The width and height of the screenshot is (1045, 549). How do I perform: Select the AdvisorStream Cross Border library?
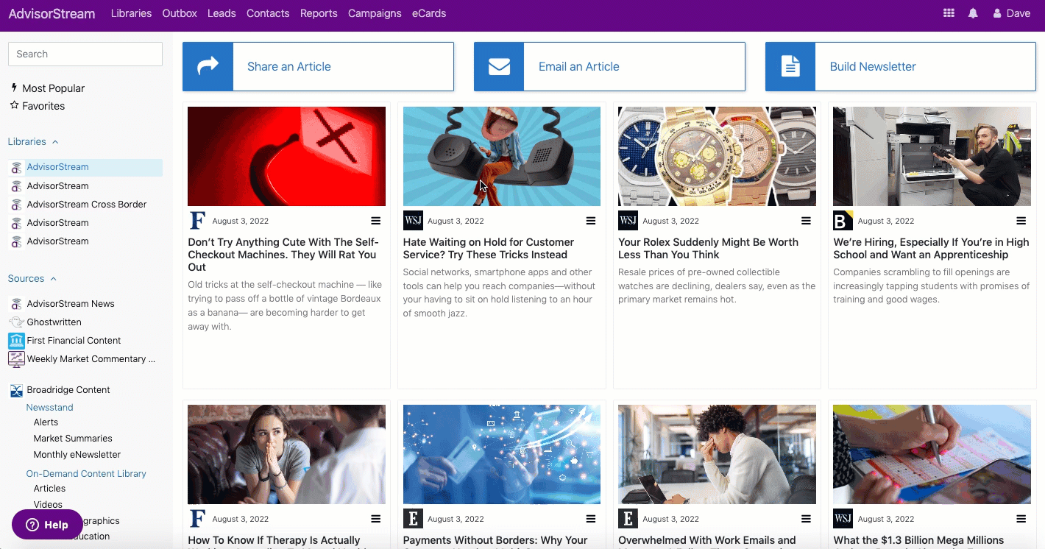click(x=85, y=204)
